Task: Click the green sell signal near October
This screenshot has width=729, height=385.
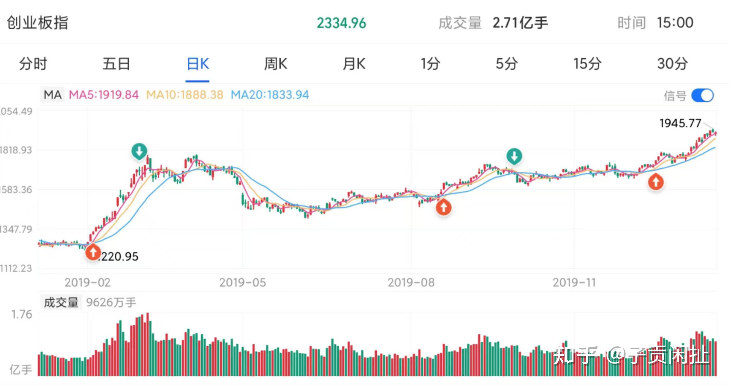Action: click(514, 156)
